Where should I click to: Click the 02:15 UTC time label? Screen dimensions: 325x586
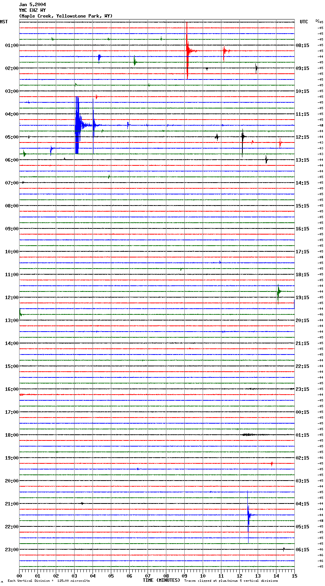click(302, 458)
